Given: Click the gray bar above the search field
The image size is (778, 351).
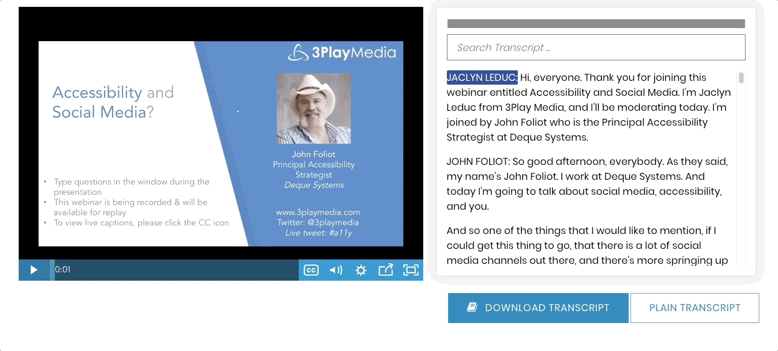Looking at the screenshot, I should 596,24.
